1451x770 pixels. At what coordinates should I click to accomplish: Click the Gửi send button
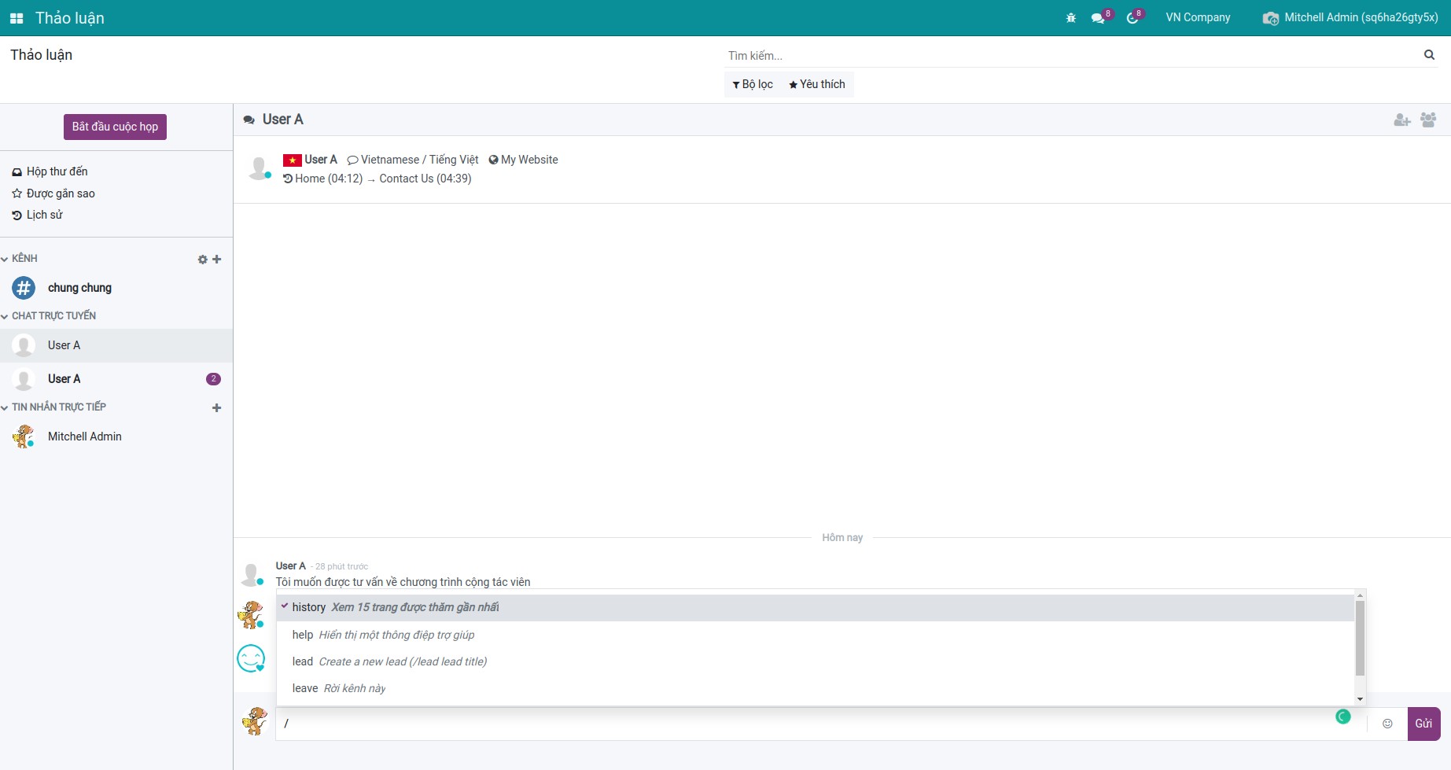pyautogui.click(x=1423, y=724)
